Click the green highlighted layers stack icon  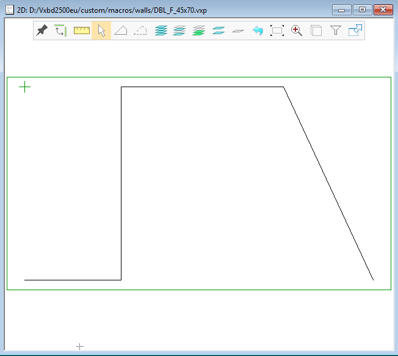coord(199,30)
